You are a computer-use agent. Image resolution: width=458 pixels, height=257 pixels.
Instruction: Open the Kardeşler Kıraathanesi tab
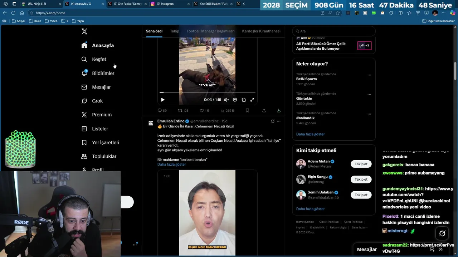[x=261, y=31]
